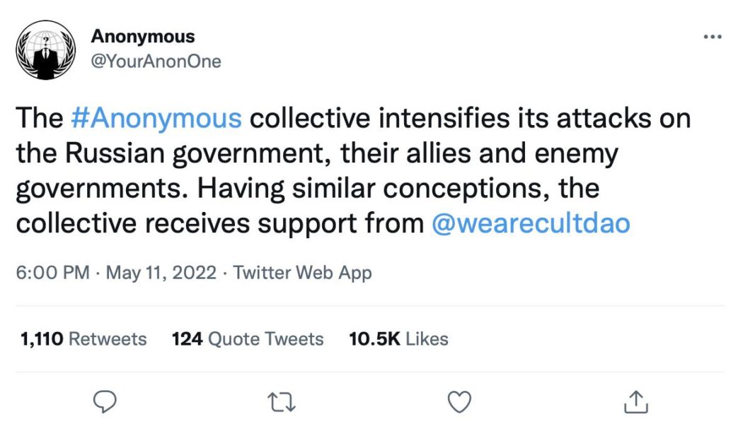Click the reply speech bubble icon
Image resolution: width=743 pixels, height=424 pixels.
point(105,401)
